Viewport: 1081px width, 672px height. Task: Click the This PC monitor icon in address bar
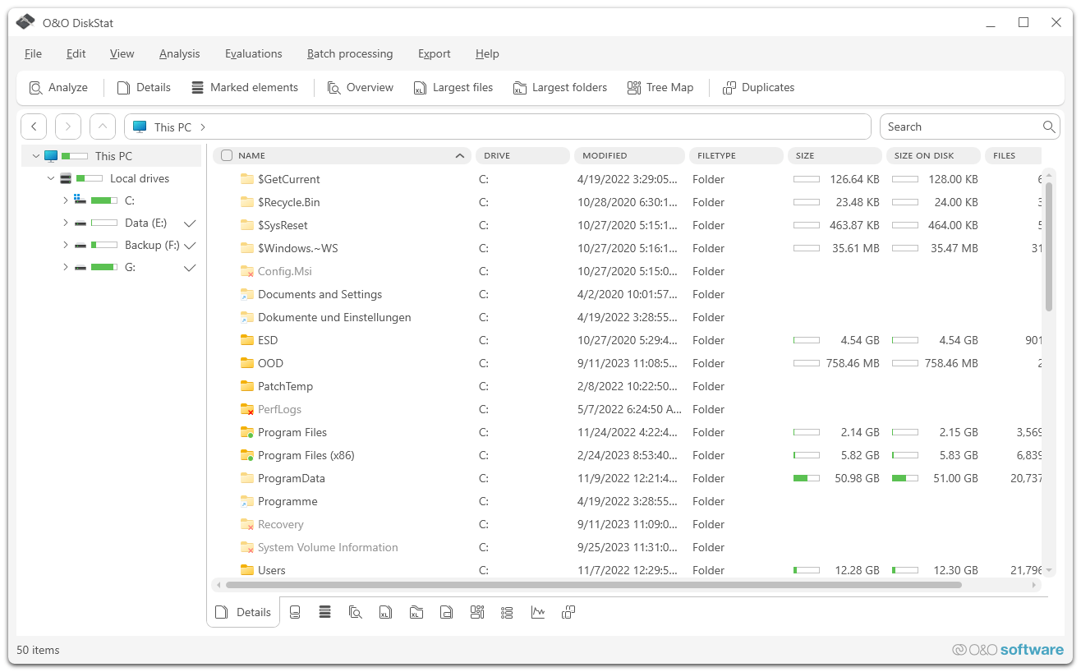(x=140, y=127)
